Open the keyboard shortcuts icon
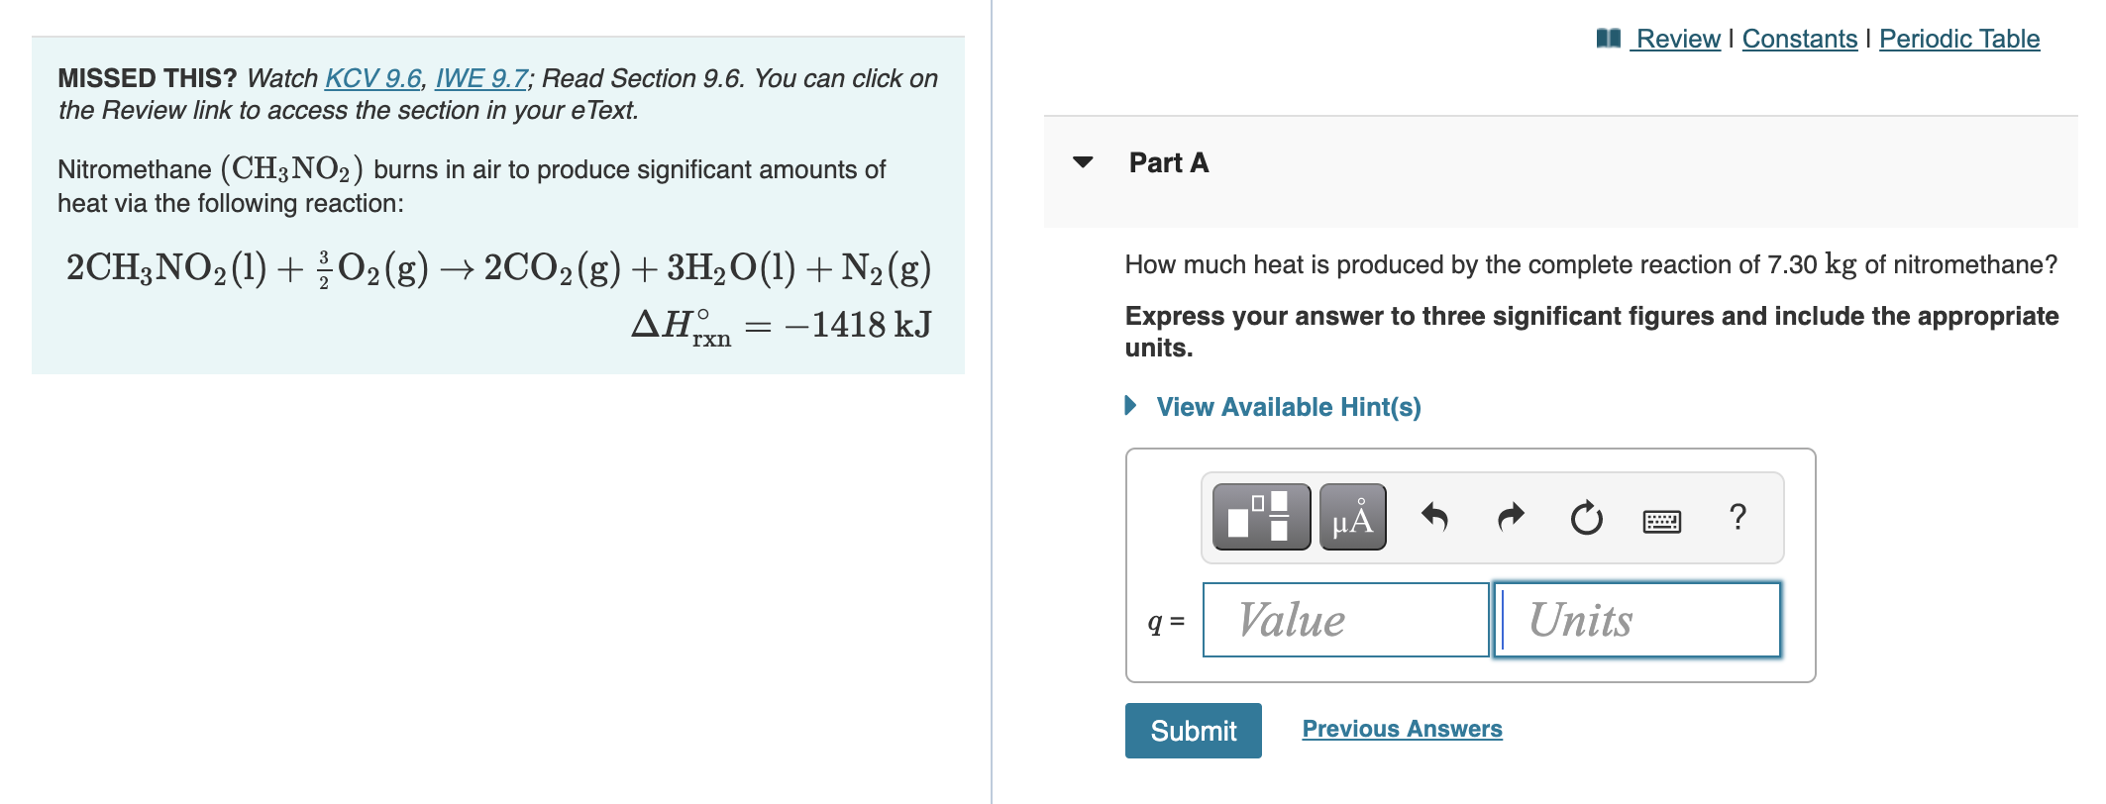The image size is (2106, 804). click(x=1662, y=519)
